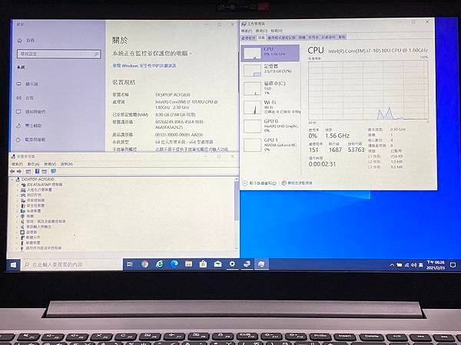Open the Action menu in Device Manager
The height and width of the screenshot is (345, 461).
click(33, 164)
